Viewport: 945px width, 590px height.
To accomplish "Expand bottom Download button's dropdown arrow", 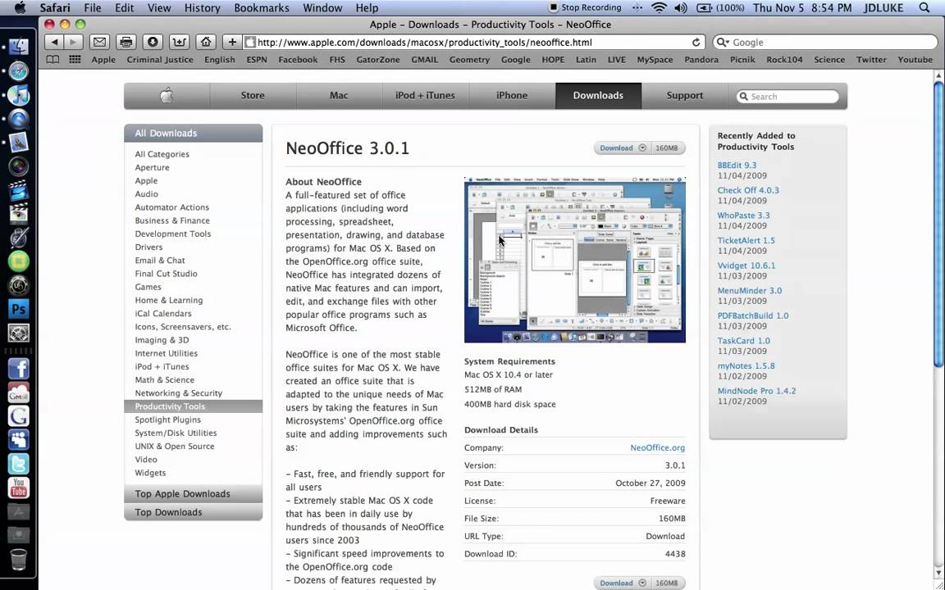I will pos(642,583).
